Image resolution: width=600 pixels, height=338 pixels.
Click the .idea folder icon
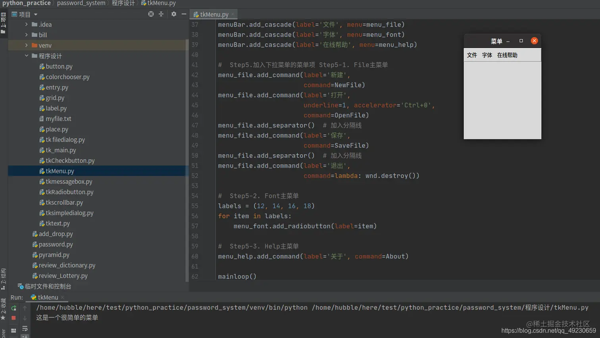[x=35, y=25]
